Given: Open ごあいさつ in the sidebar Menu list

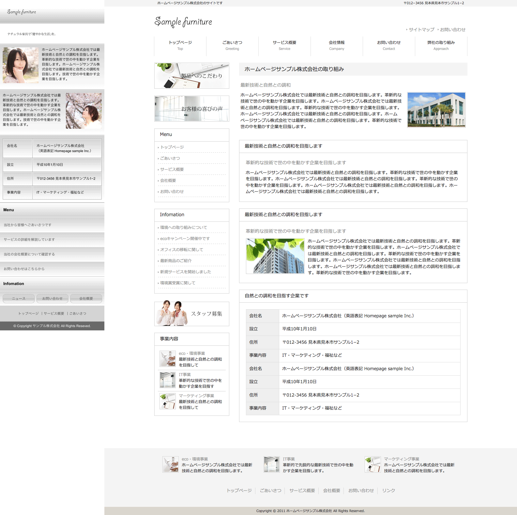Looking at the screenshot, I should (170, 158).
